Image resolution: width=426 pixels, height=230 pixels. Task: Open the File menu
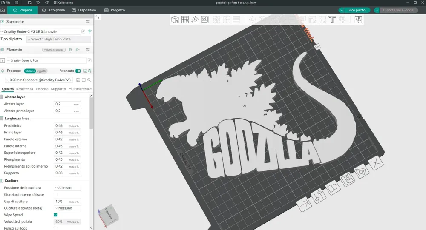(6, 3)
